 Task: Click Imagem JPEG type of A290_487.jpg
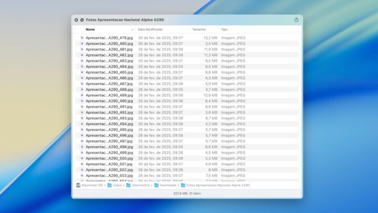tap(233, 84)
